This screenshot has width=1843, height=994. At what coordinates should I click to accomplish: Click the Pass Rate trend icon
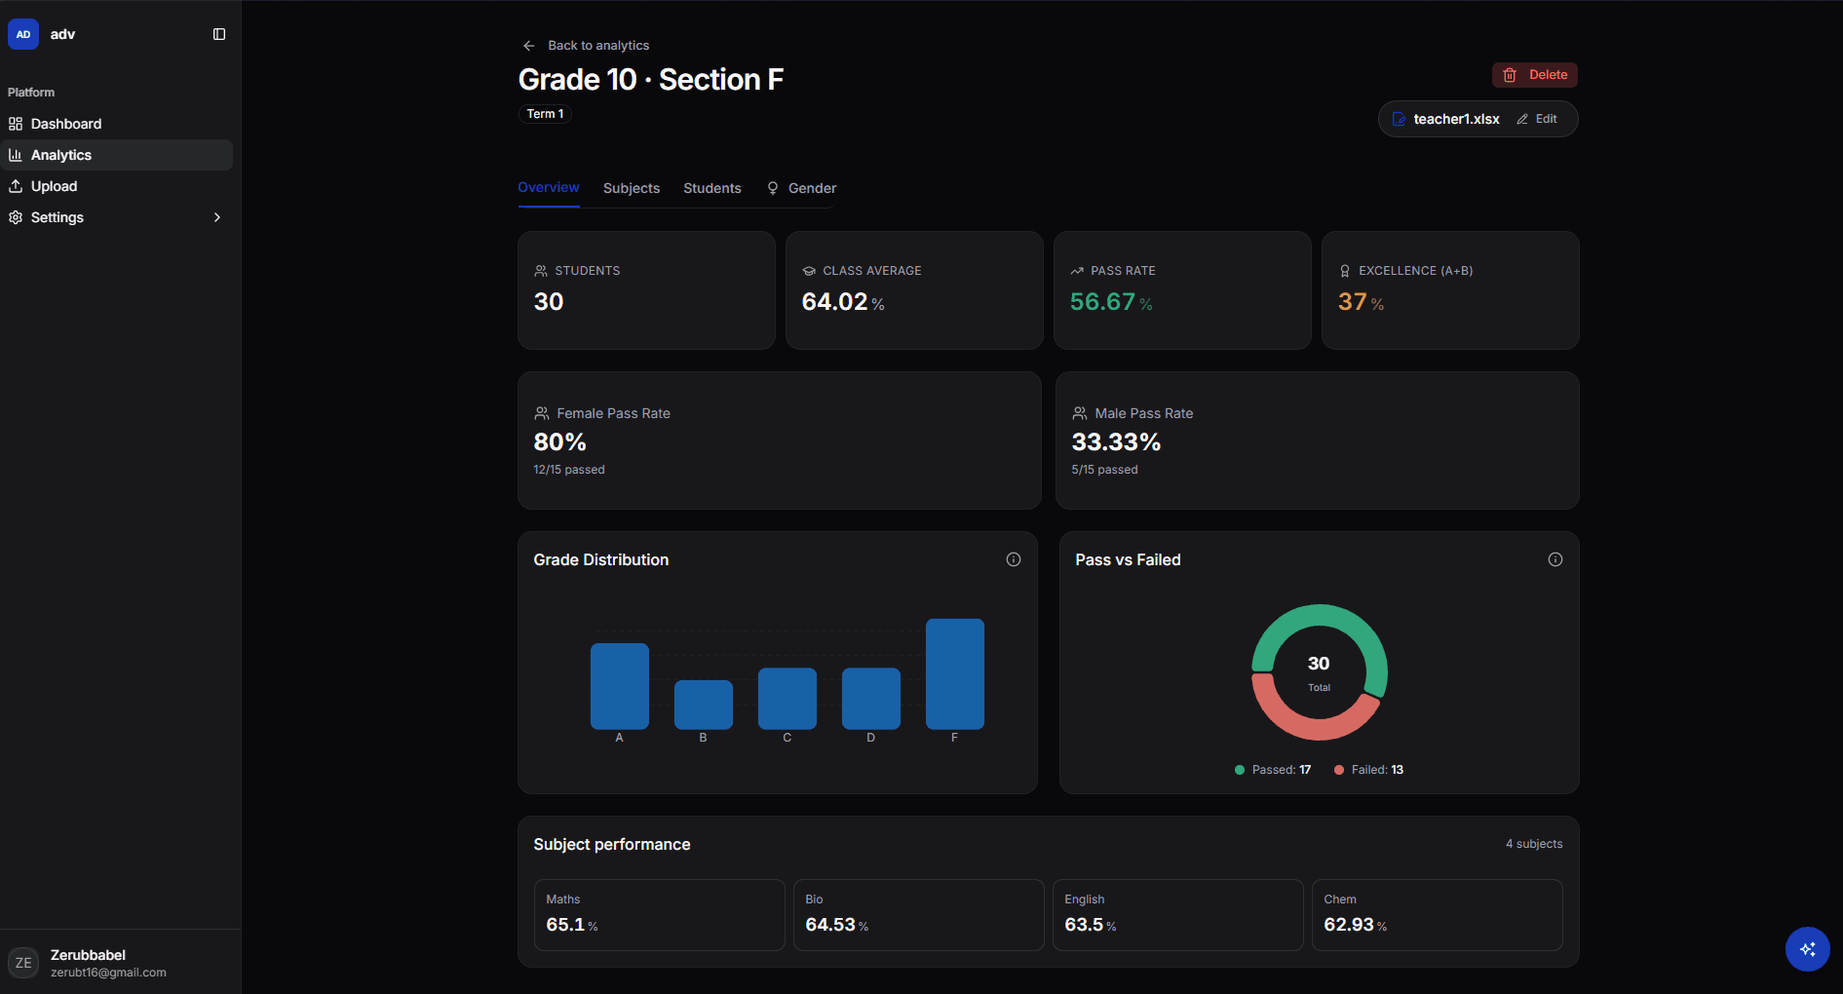tap(1077, 271)
